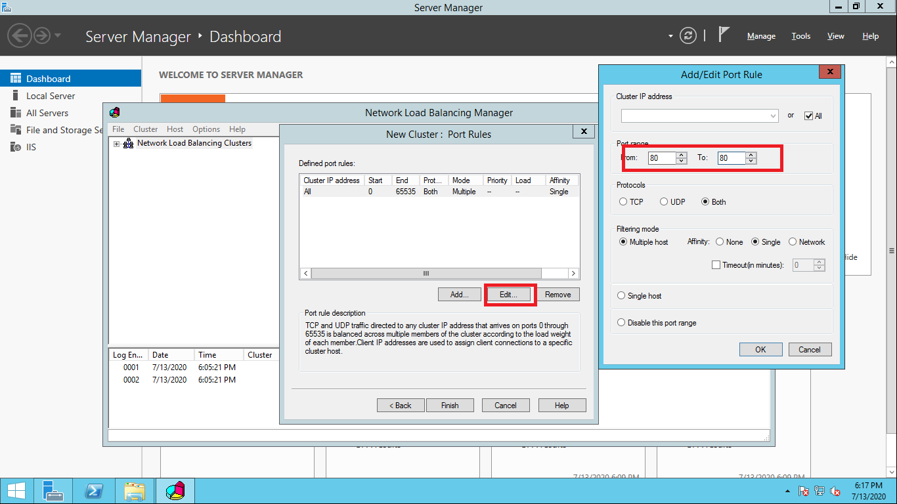The width and height of the screenshot is (897, 504).
Task: Click inside the From port field
Action: (661, 158)
